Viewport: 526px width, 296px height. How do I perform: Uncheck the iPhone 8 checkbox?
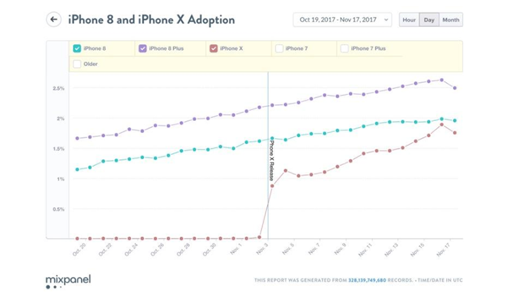(77, 48)
